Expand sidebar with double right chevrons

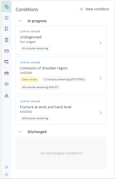7,167
